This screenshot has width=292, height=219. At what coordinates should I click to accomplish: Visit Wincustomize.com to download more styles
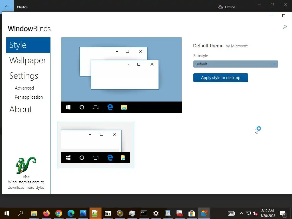(x=26, y=182)
